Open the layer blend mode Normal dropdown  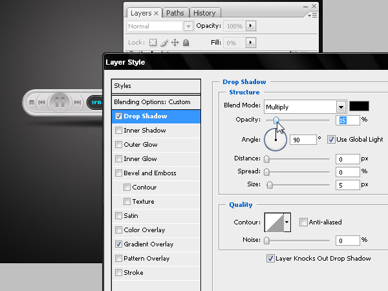click(x=188, y=26)
